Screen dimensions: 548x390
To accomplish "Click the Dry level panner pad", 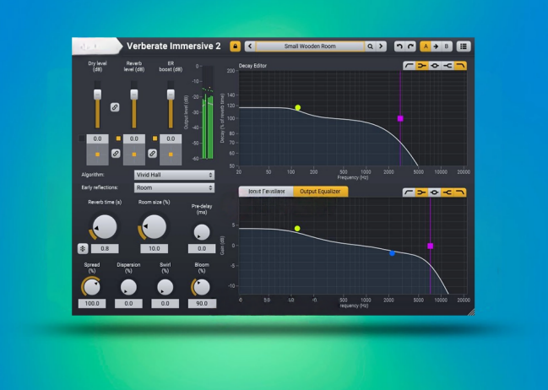I will click(97, 154).
